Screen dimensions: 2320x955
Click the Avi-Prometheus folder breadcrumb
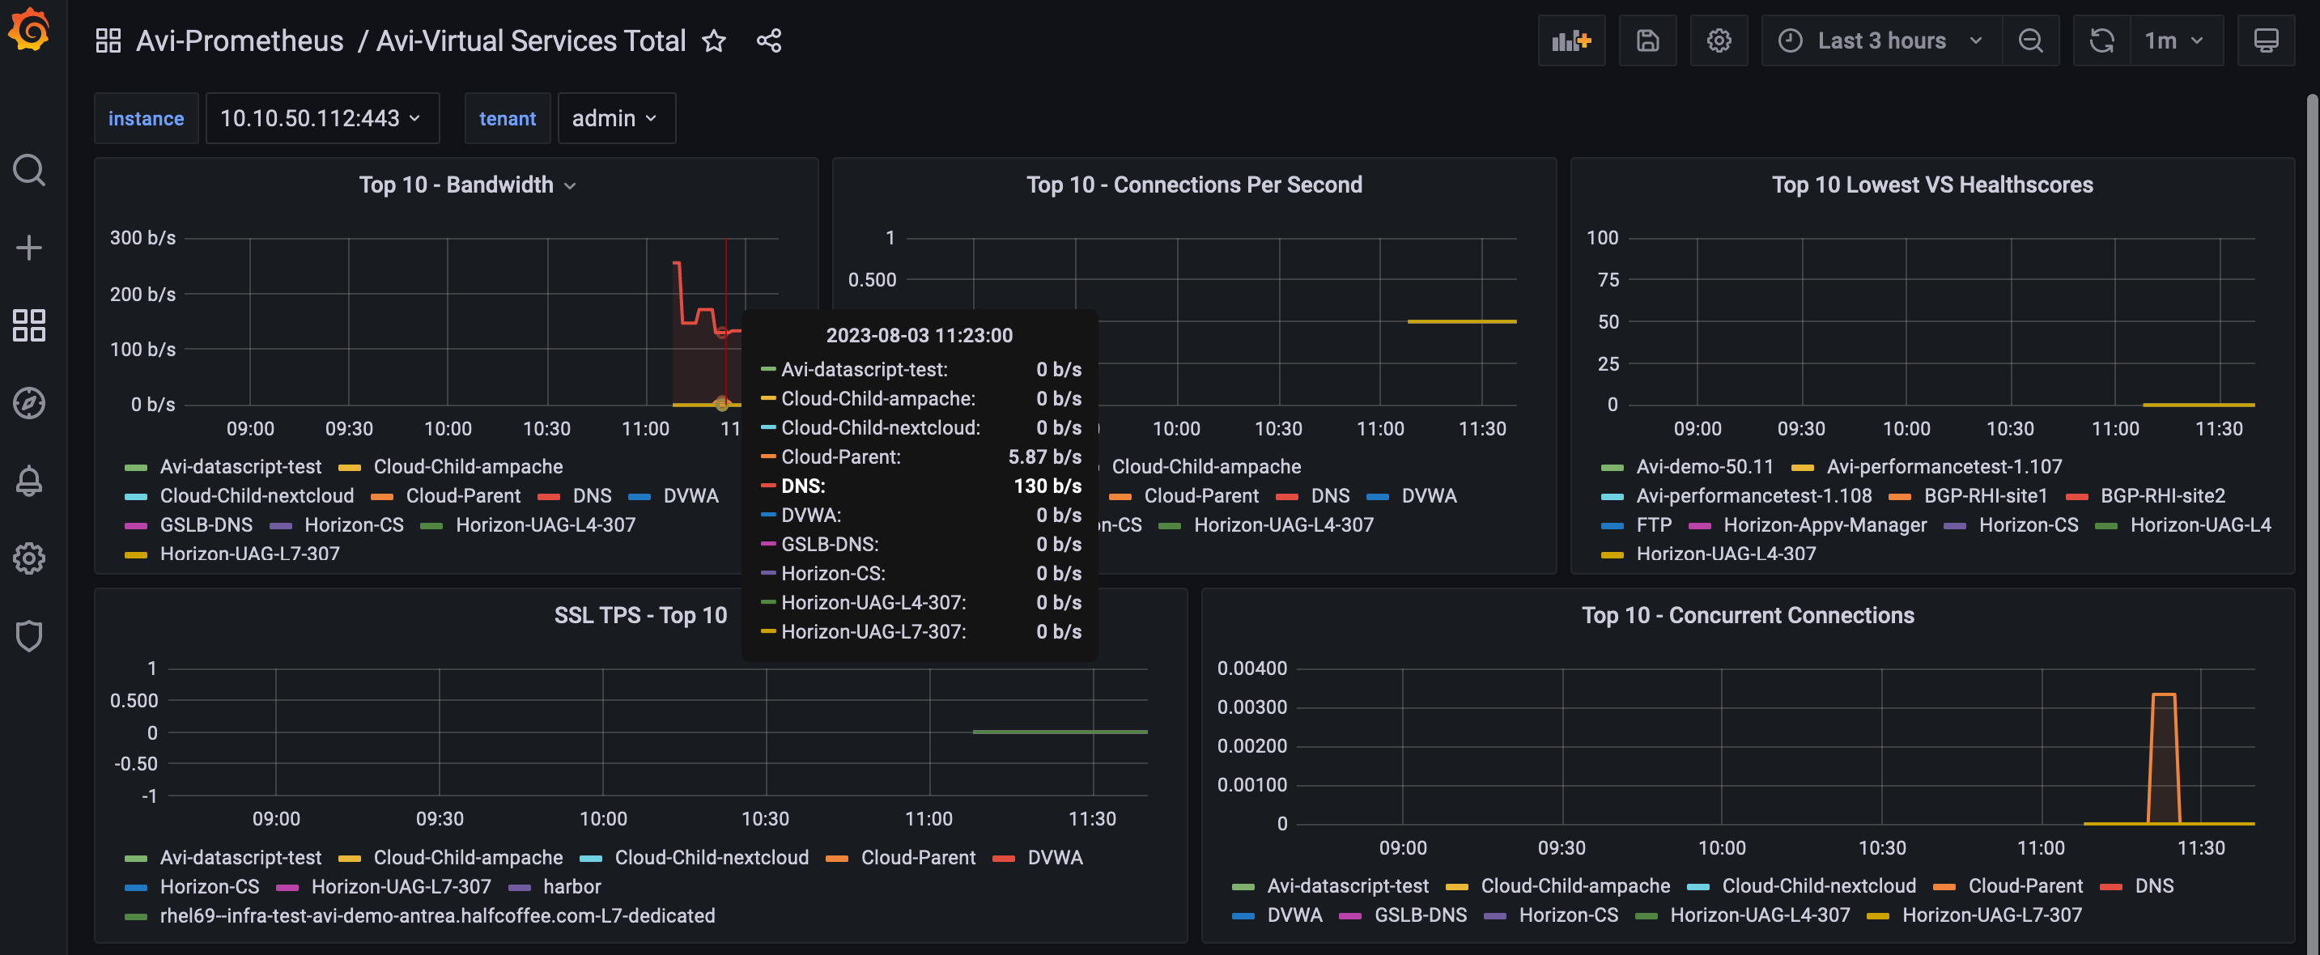(240, 40)
